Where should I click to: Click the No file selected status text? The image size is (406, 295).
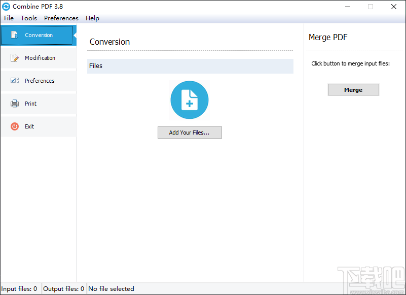pos(111,288)
